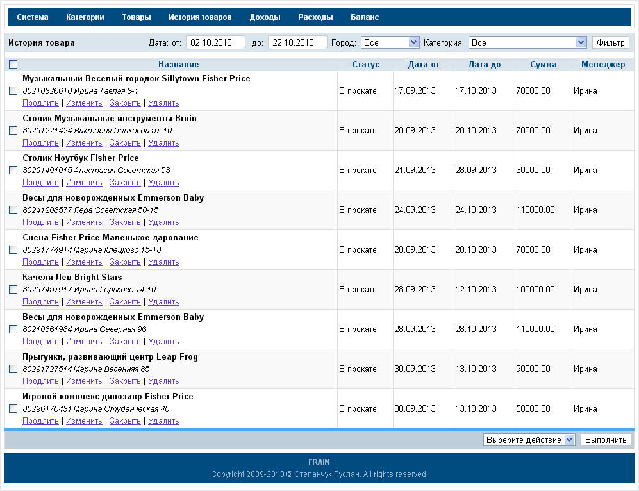Click the start date field 02.10.2013
Image resolution: width=639 pixels, height=491 pixels.
[215, 43]
